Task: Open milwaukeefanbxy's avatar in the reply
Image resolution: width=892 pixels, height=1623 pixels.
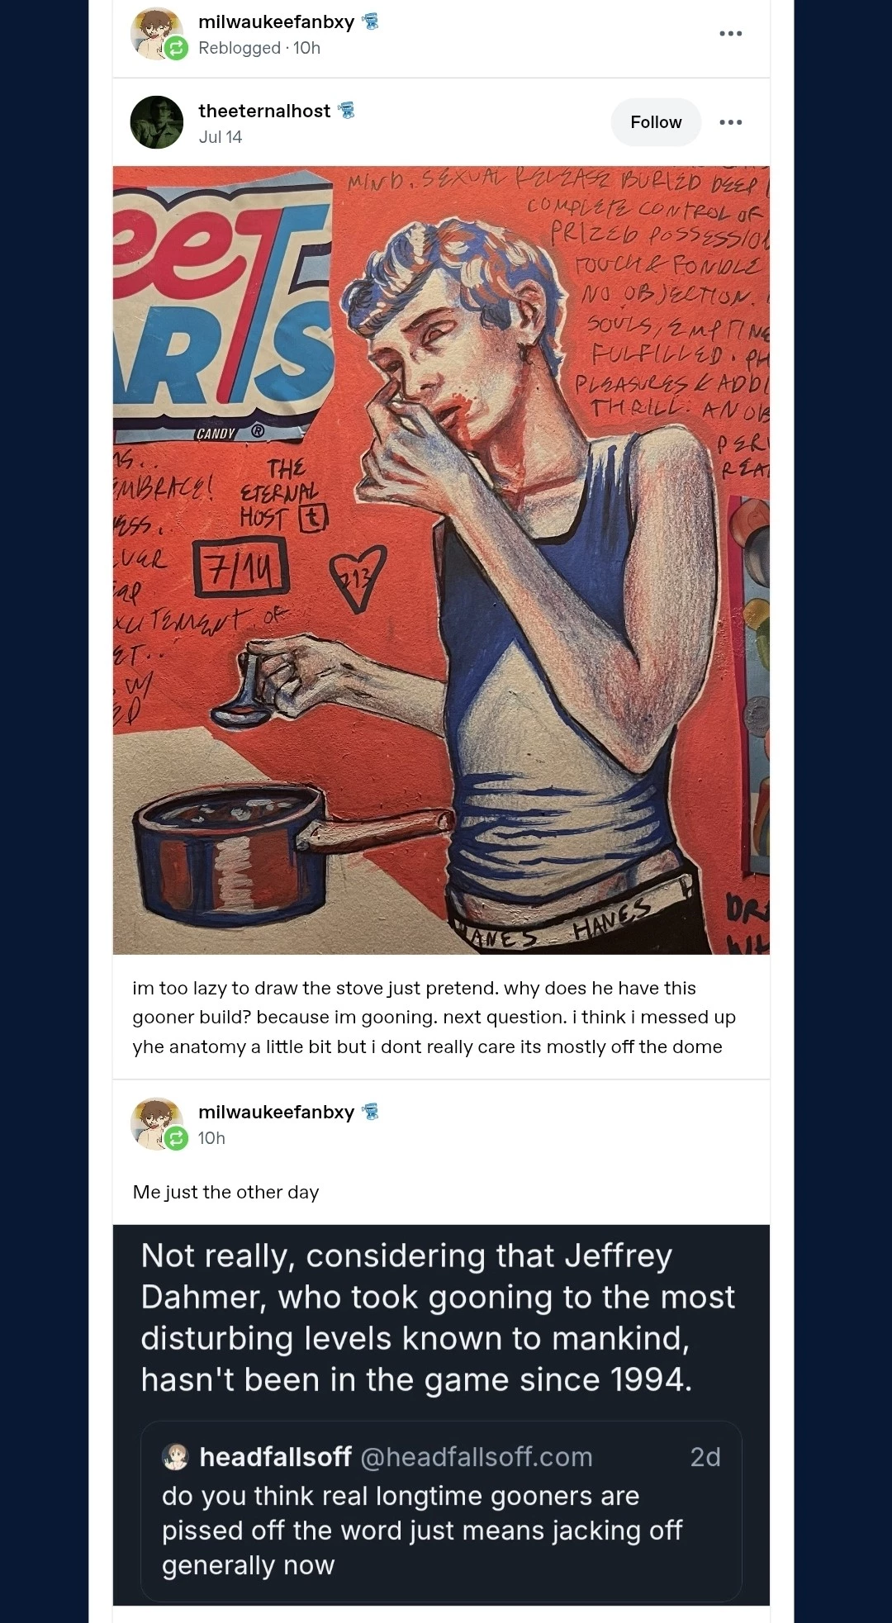Action: pyautogui.click(x=156, y=1124)
